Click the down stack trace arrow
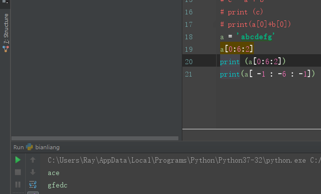321x194 pixels. tap(33, 172)
